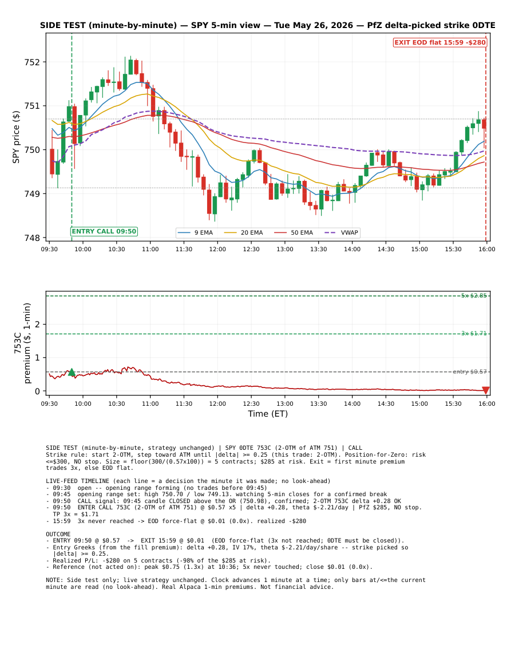This screenshot has height=661, width=511.
Task: Click the Time (ET) axis label
Action: (x=268, y=414)
